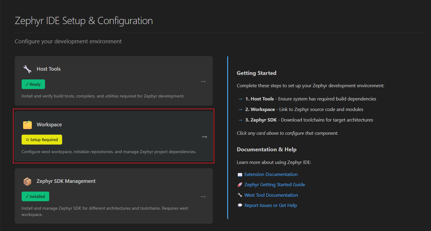
Task: Click the wrench icon beside West Tool Documentation
Action: [x=240, y=195]
